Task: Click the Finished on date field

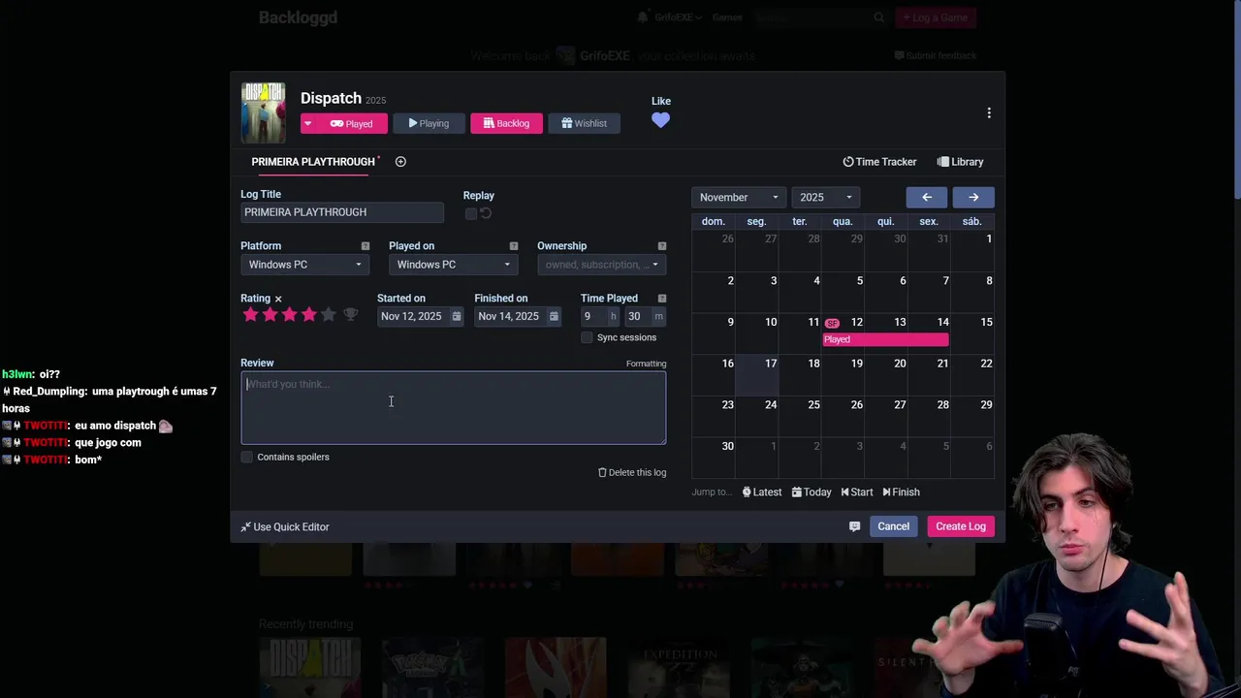Action: (509, 316)
